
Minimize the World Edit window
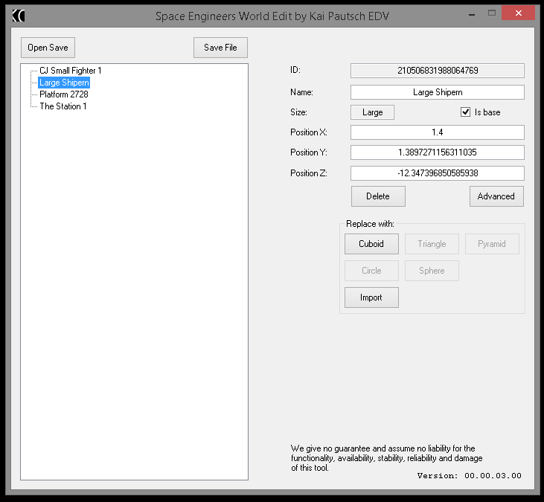pyautogui.click(x=472, y=15)
